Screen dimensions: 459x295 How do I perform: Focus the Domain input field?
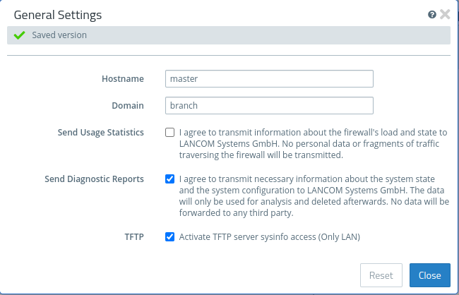pos(268,106)
